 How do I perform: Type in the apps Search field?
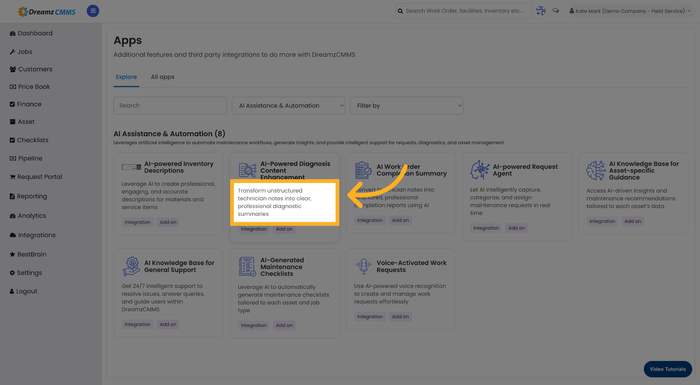click(x=170, y=106)
